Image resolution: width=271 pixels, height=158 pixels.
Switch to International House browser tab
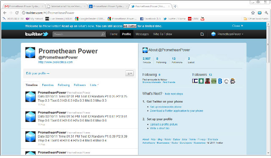pos(66,6)
